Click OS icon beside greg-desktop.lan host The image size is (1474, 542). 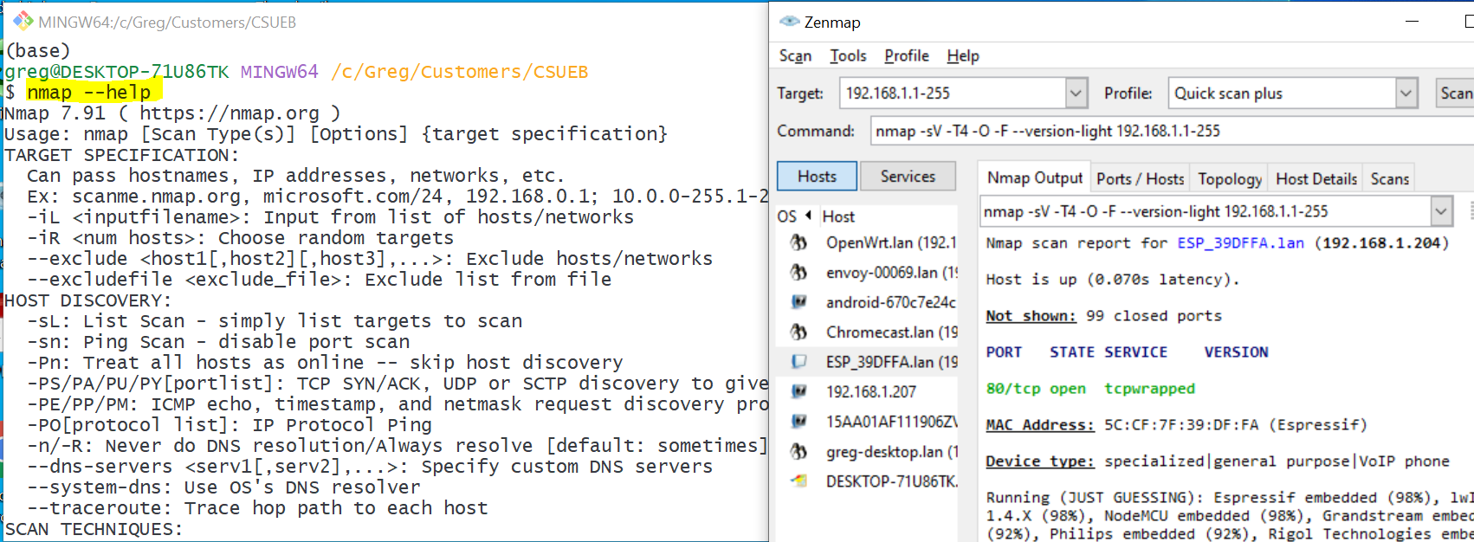coord(798,451)
